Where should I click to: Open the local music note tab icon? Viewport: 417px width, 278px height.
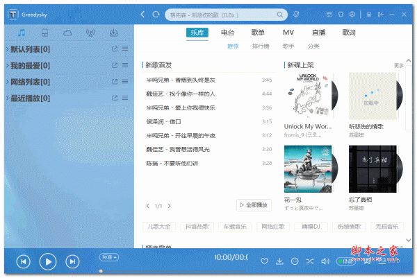tap(22, 33)
